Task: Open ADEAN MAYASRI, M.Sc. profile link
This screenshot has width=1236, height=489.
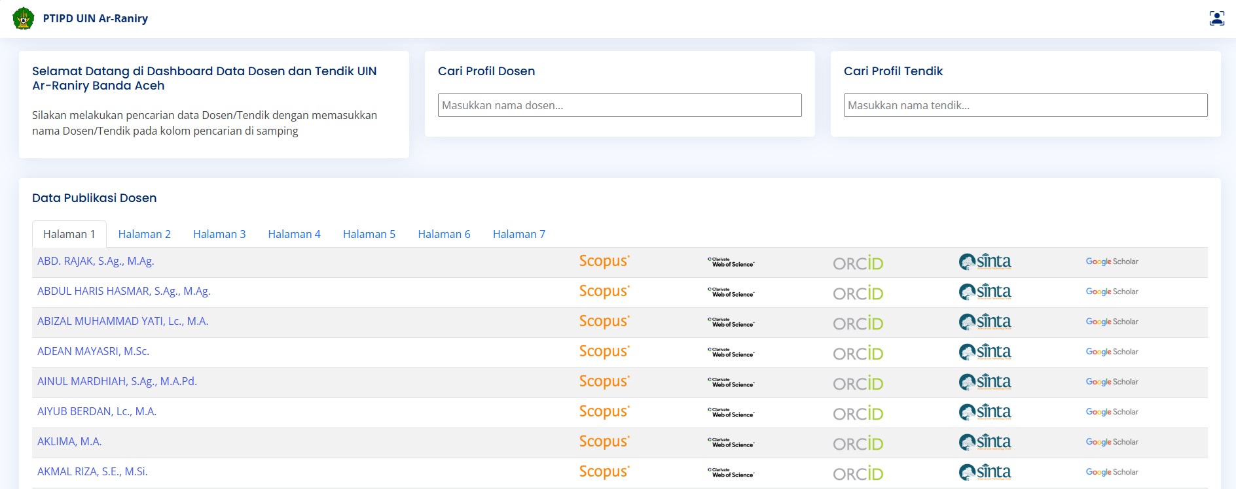Action: (x=94, y=352)
